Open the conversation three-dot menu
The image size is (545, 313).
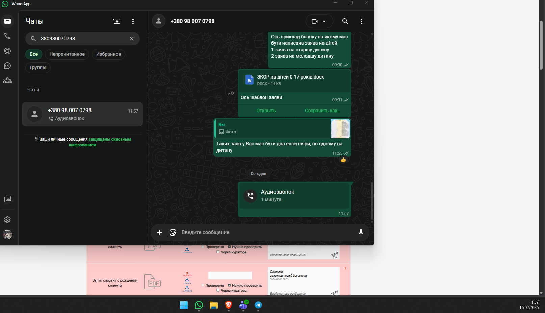click(362, 21)
